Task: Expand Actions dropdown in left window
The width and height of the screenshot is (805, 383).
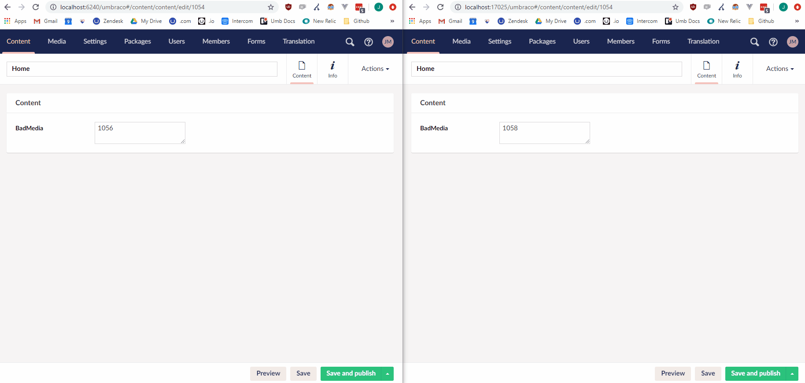Action: (375, 69)
